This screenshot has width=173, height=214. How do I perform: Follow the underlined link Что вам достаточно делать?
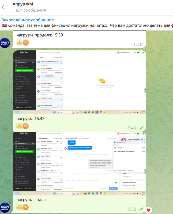click(x=141, y=25)
